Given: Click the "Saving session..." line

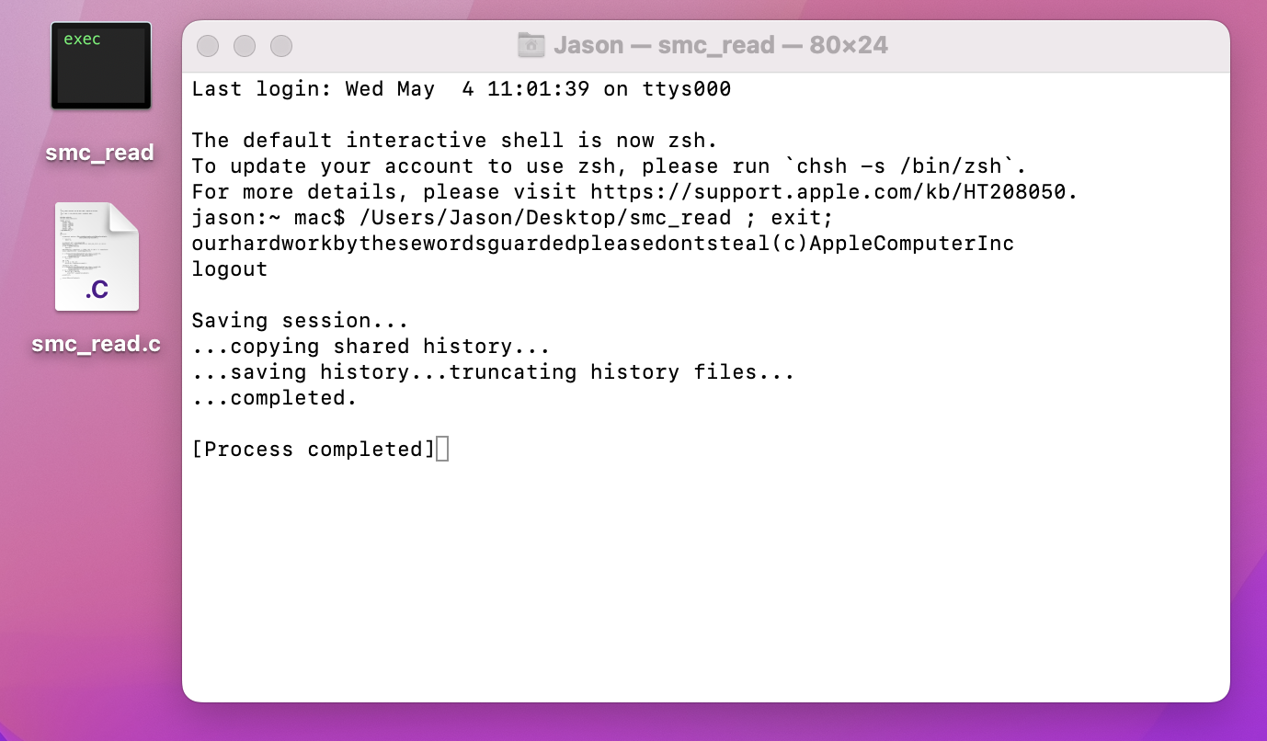Looking at the screenshot, I should coord(300,321).
